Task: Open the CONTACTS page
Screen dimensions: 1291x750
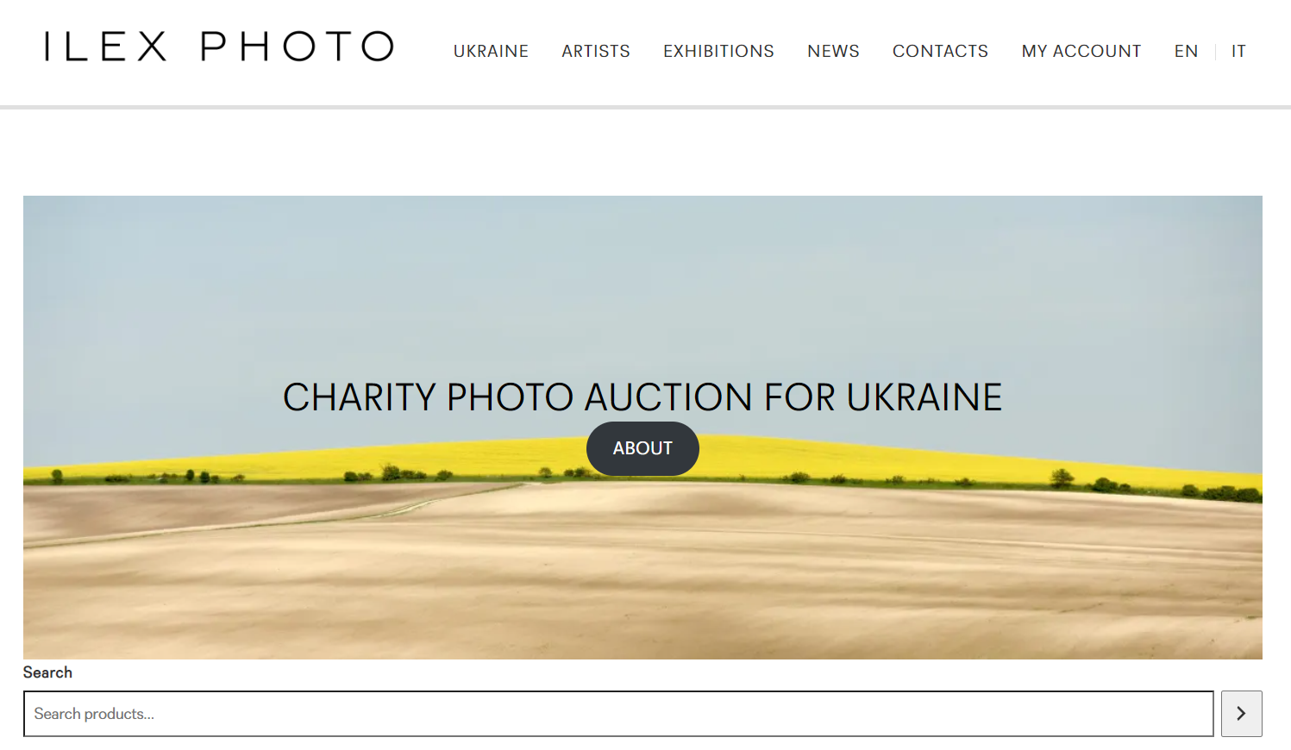Action: pyautogui.click(x=940, y=51)
